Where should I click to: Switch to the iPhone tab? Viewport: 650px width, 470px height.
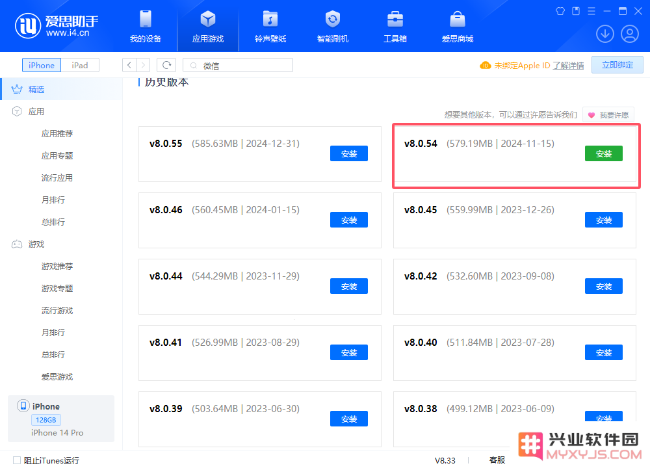42,65
